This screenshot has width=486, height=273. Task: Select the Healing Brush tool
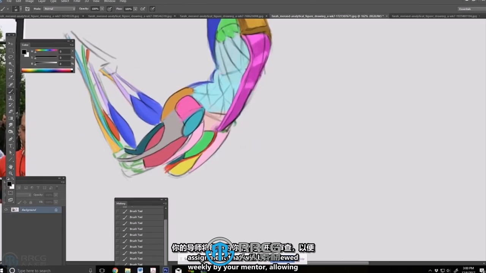11,85
